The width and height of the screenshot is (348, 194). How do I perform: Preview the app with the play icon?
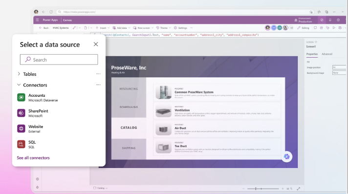click(334, 28)
